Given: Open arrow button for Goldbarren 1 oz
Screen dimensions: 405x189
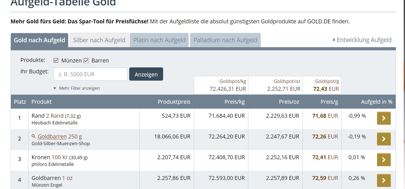Looking at the screenshot, I should click(x=384, y=180).
